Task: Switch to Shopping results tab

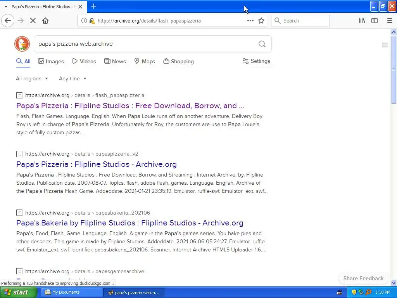Action: click(x=178, y=61)
